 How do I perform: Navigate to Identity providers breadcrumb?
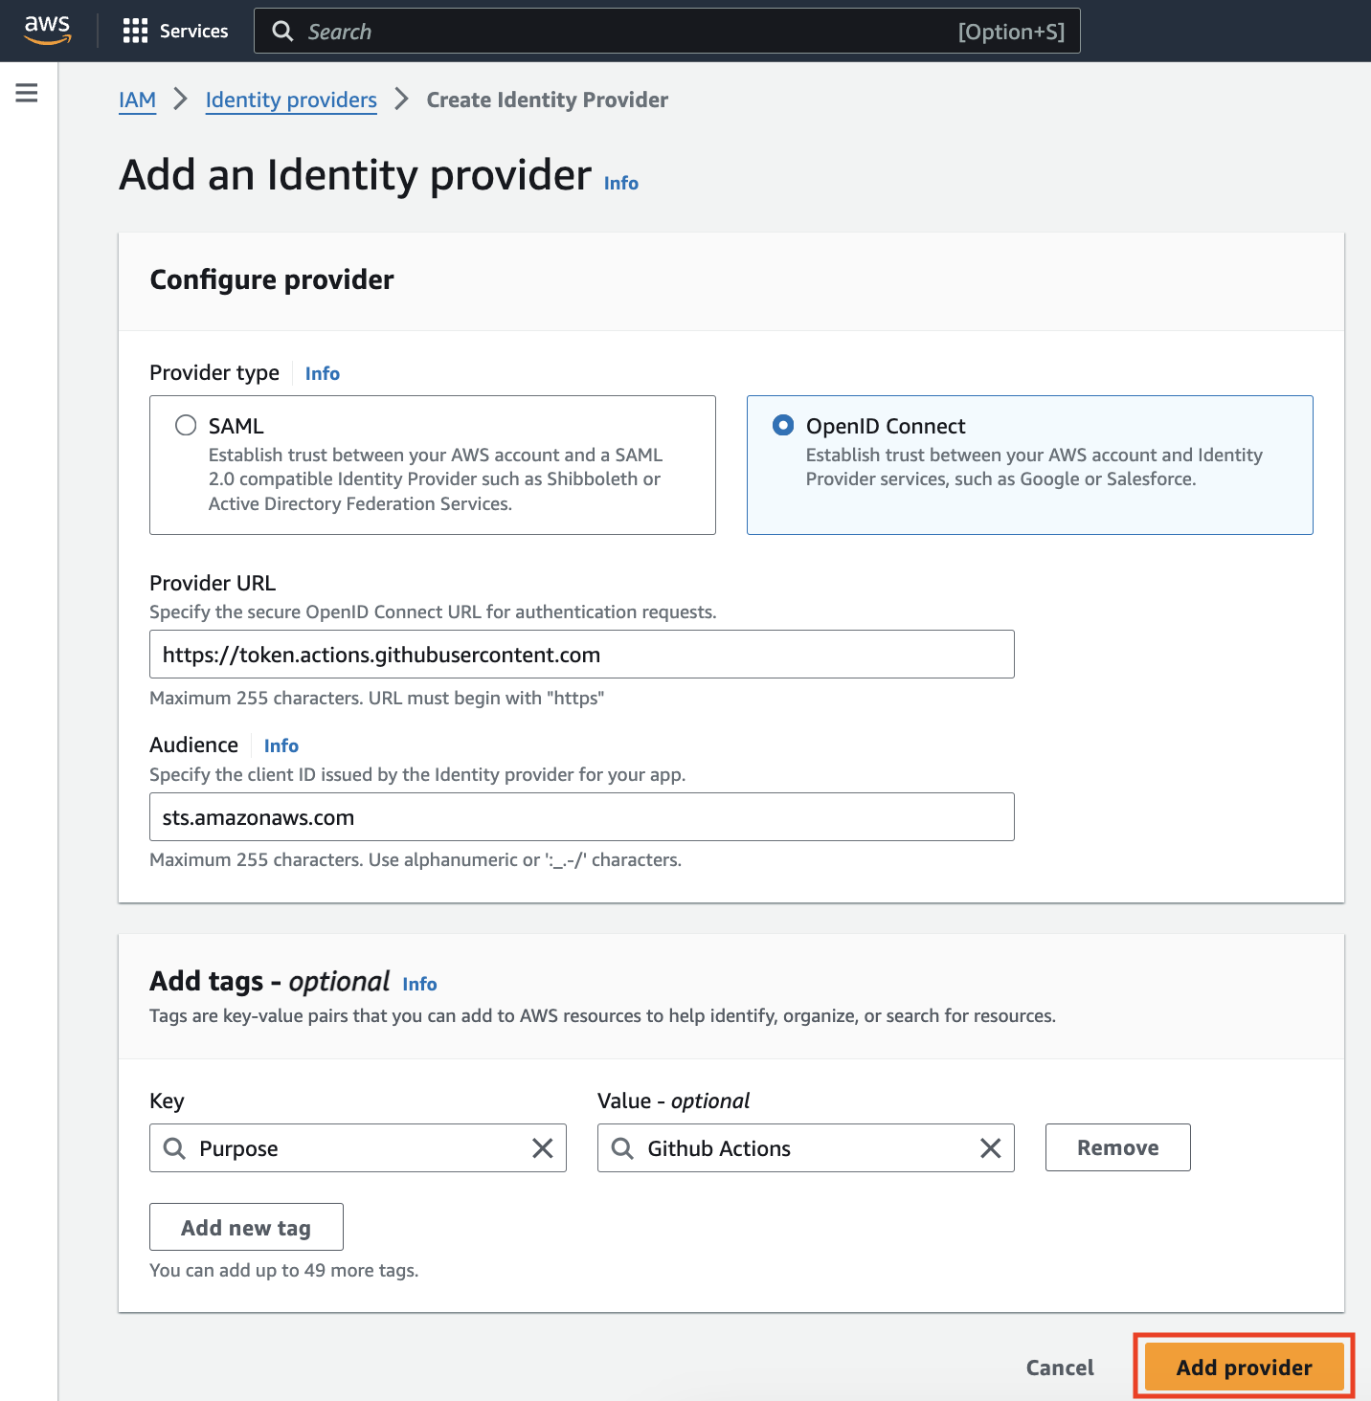pyautogui.click(x=291, y=100)
